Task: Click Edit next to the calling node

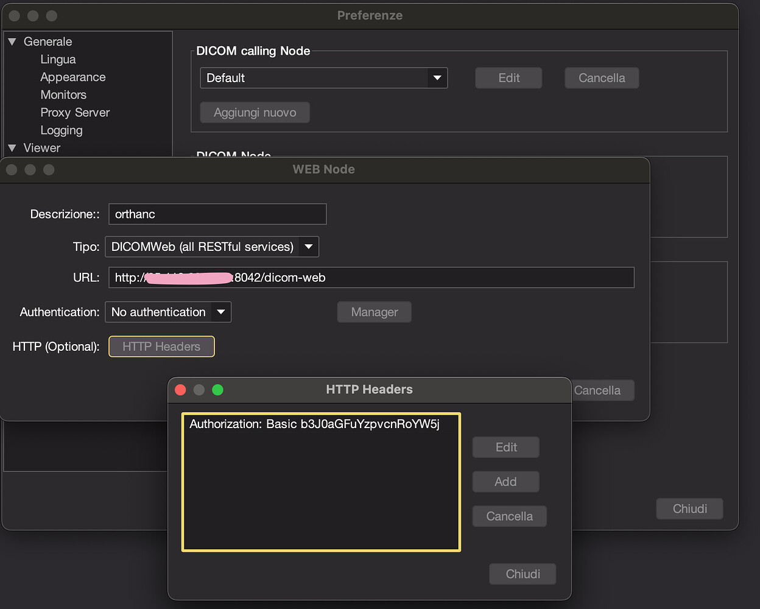Action: click(508, 78)
